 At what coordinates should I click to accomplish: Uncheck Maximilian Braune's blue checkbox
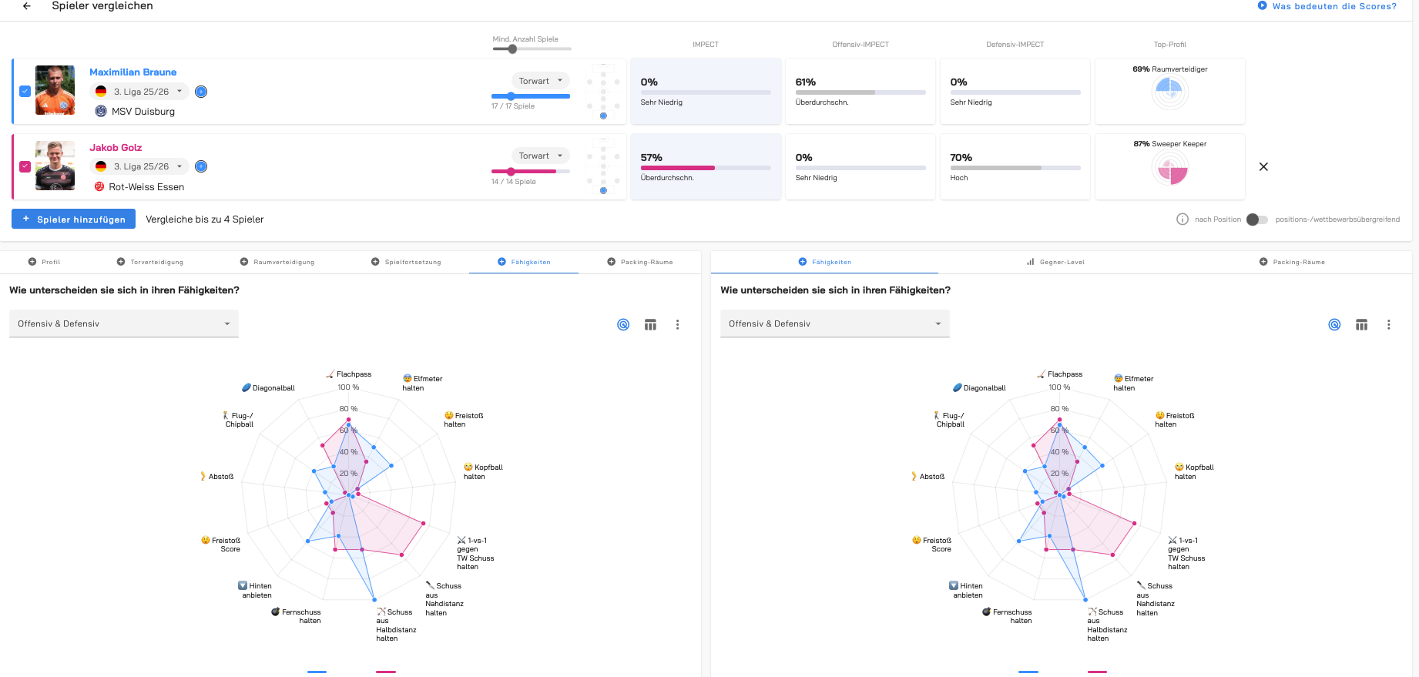(25, 91)
